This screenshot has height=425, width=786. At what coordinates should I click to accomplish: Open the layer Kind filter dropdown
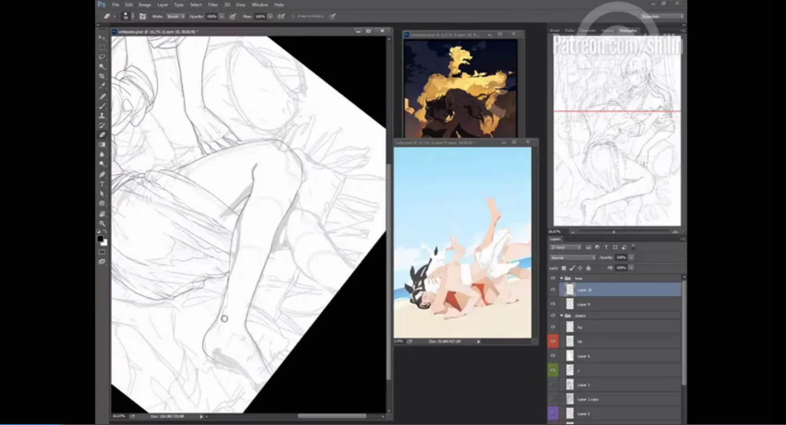tap(566, 247)
